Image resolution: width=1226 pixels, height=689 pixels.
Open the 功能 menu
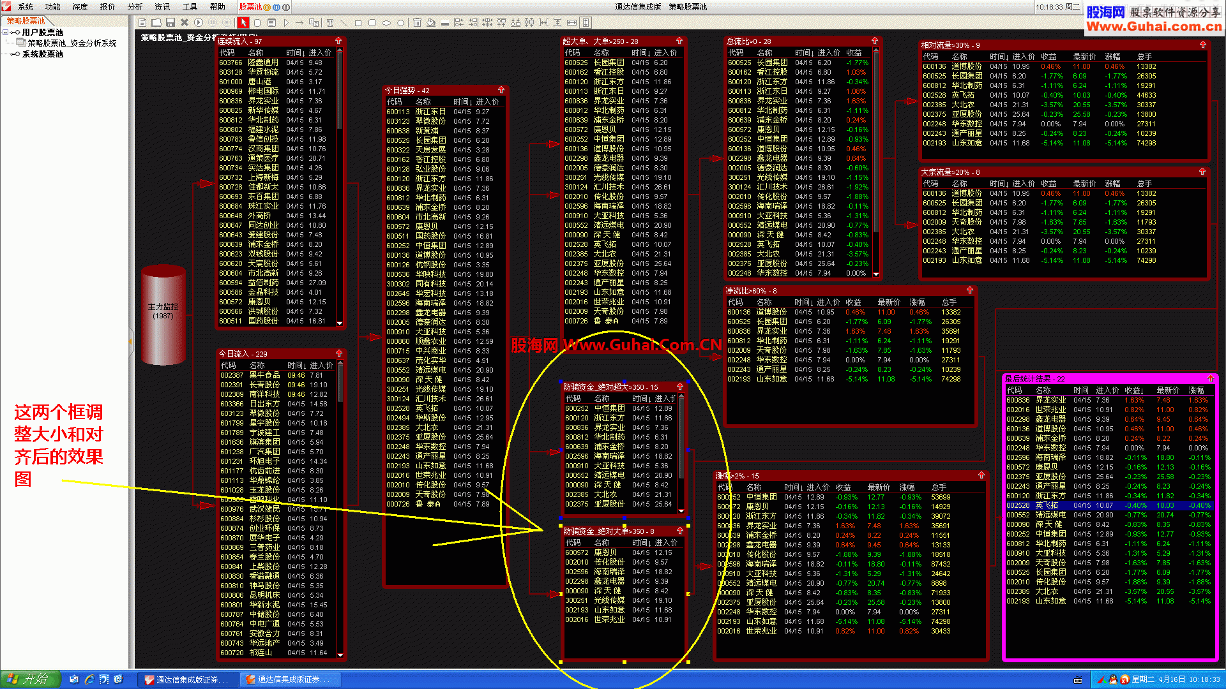53,7
